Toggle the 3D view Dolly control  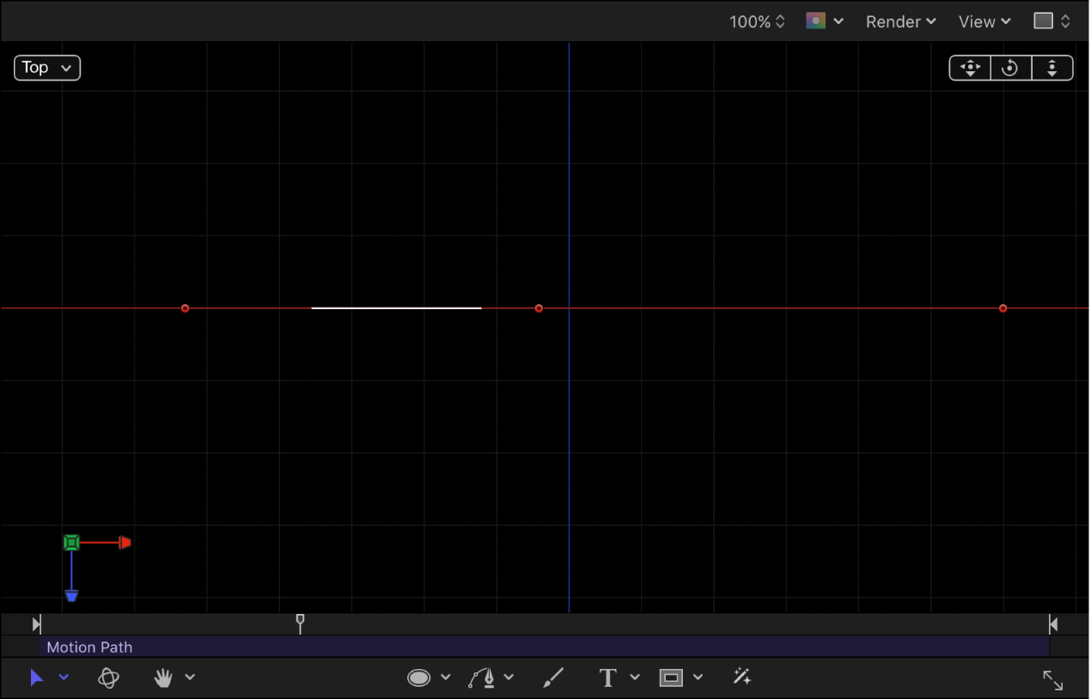click(x=1052, y=68)
